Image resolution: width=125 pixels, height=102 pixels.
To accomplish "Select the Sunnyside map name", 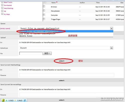I will [54, 15].
